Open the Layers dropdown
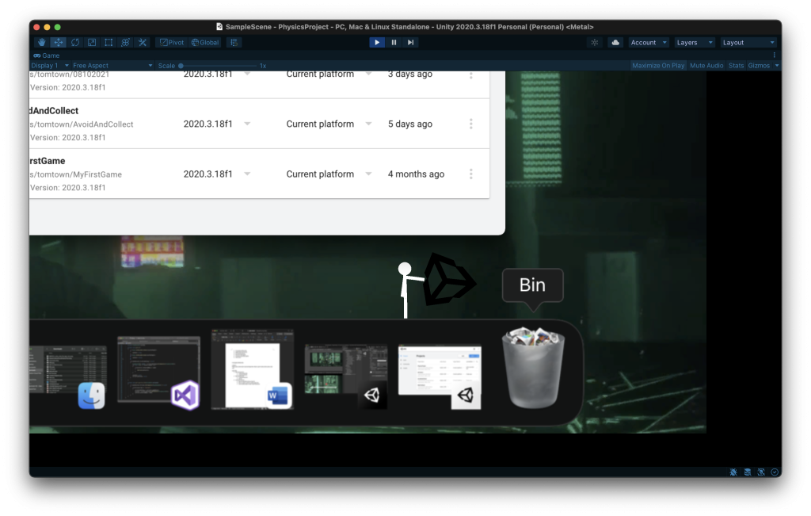Viewport: 811px width, 516px height. click(x=695, y=43)
